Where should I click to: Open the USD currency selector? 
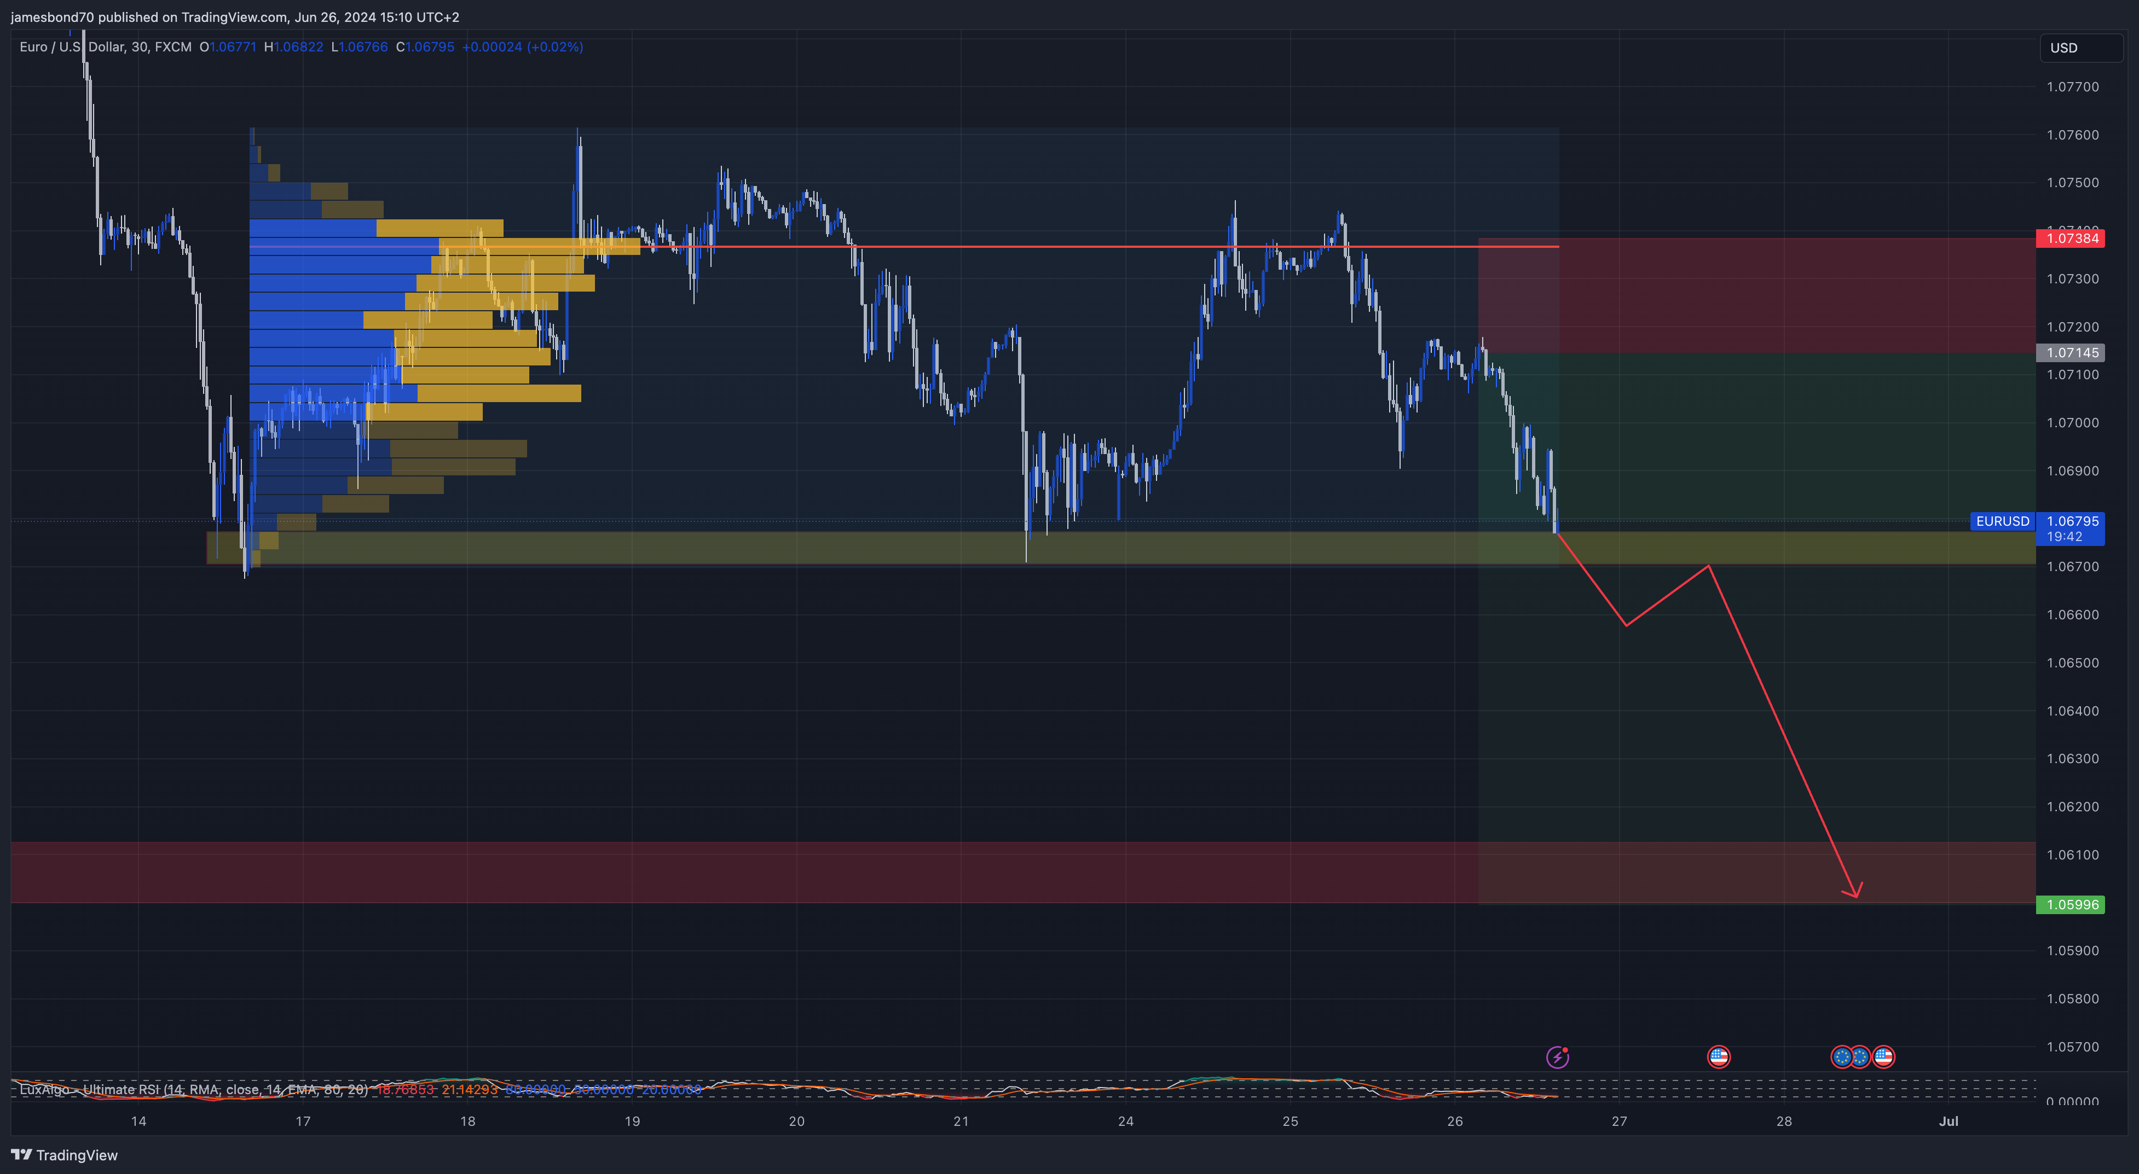tap(2080, 47)
